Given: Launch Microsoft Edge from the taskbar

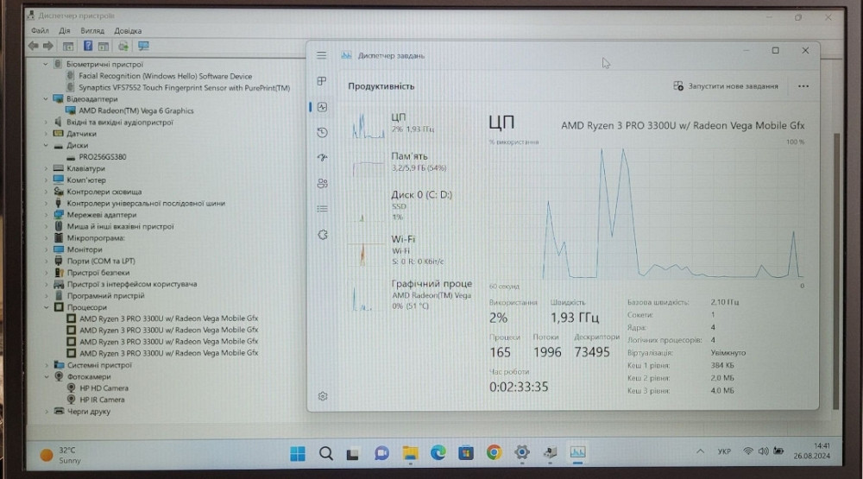Looking at the screenshot, I should (438, 452).
